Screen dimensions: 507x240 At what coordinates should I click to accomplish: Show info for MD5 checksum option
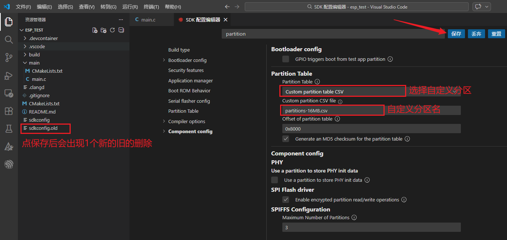coord(407,139)
